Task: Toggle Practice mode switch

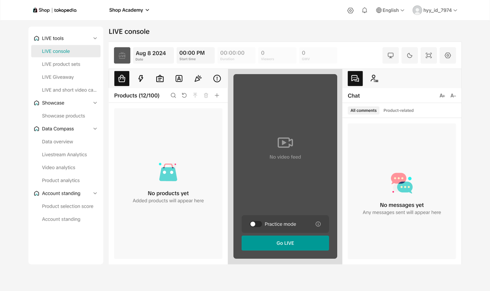Action: point(256,224)
